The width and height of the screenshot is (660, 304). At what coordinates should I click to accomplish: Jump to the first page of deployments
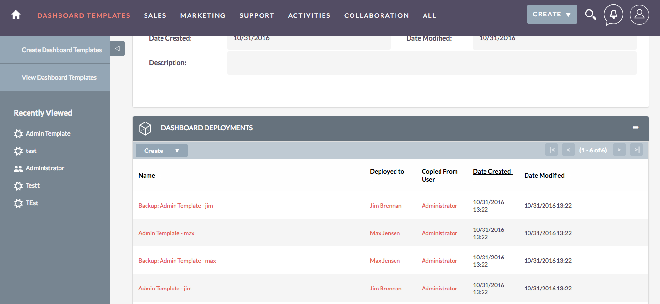(552, 150)
